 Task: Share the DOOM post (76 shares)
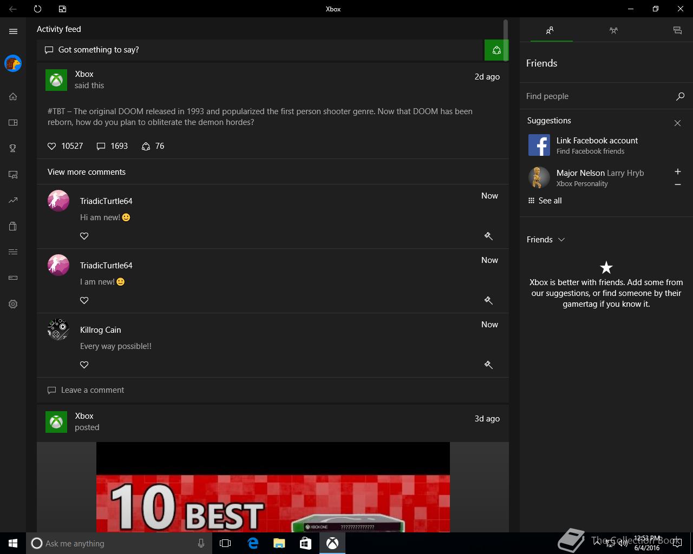coord(153,146)
